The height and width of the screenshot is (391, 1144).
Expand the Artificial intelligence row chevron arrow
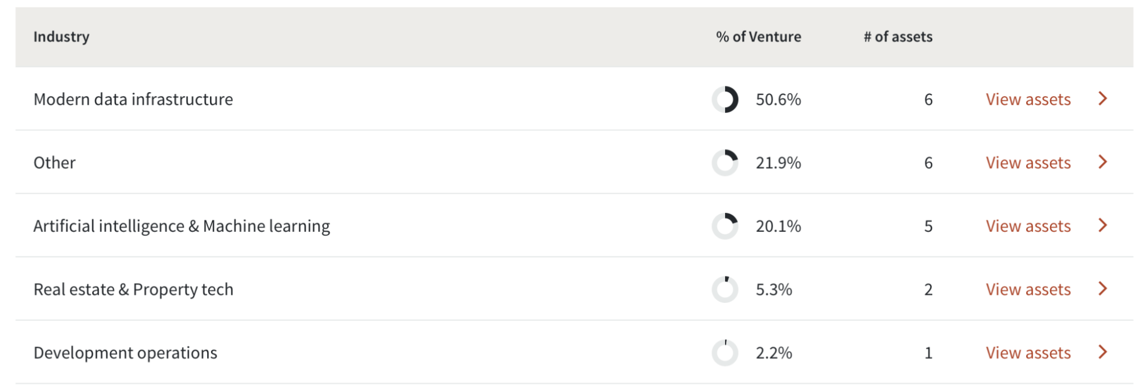pos(1103,226)
